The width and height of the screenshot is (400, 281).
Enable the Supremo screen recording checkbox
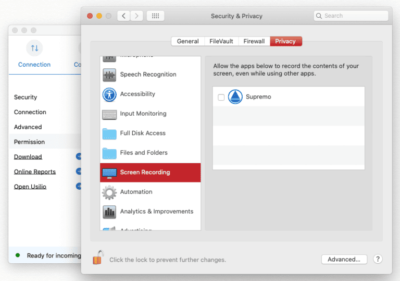(x=221, y=97)
